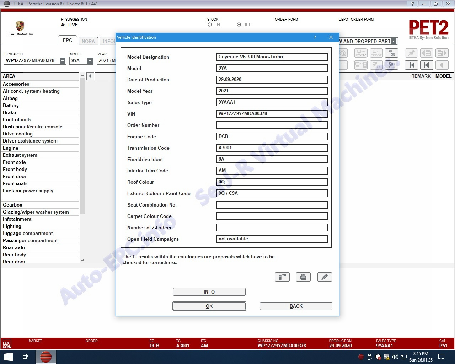Open the Model 9YA dropdown
This screenshot has width=455, height=364.
(x=90, y=61)
